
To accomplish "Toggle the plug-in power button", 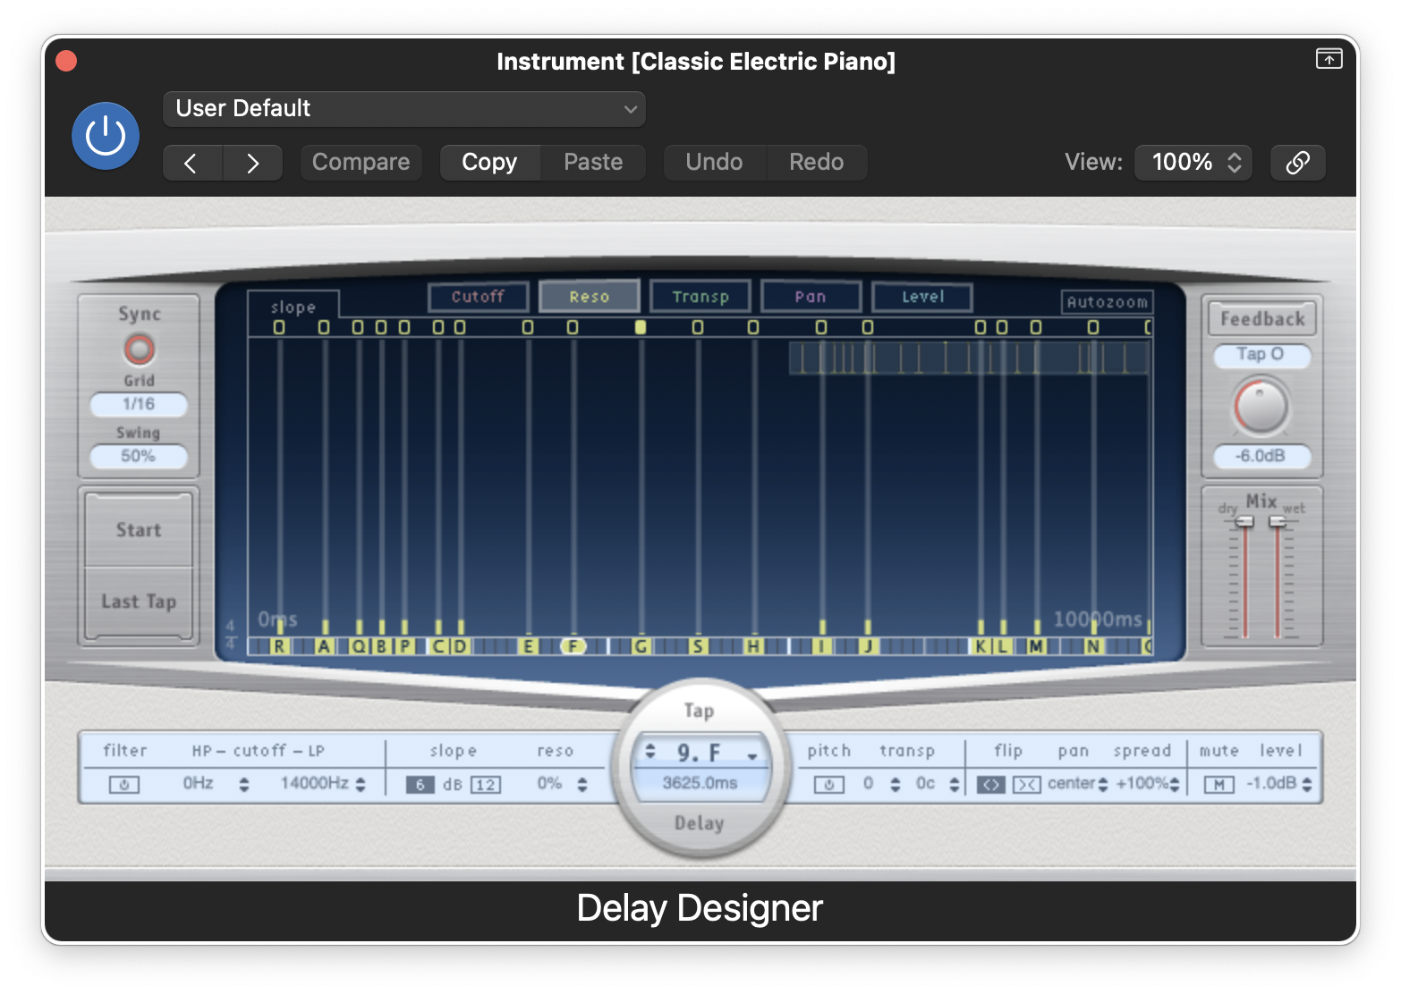I will (x=106, y=136).
